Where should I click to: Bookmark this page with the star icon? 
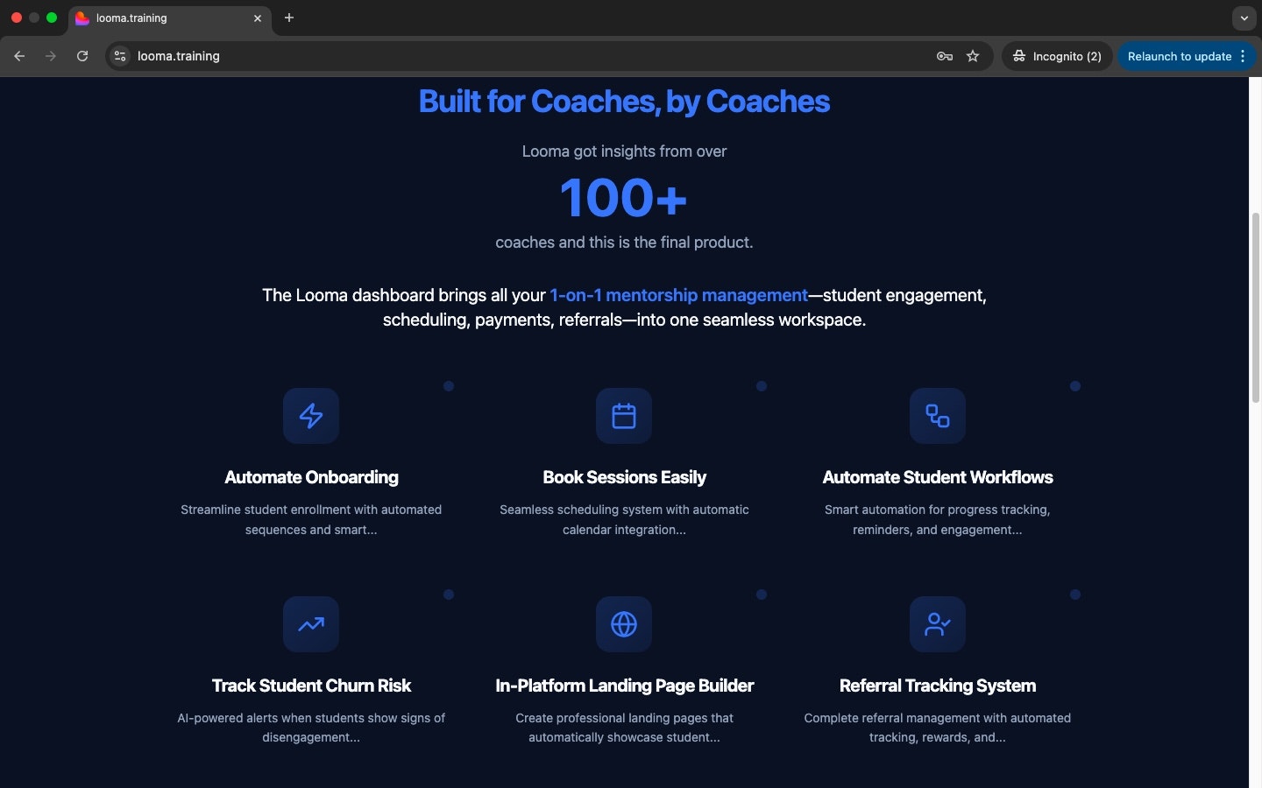pos(973,56)
